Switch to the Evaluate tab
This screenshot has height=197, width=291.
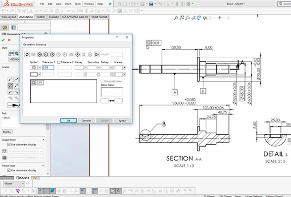coord(53,17)
